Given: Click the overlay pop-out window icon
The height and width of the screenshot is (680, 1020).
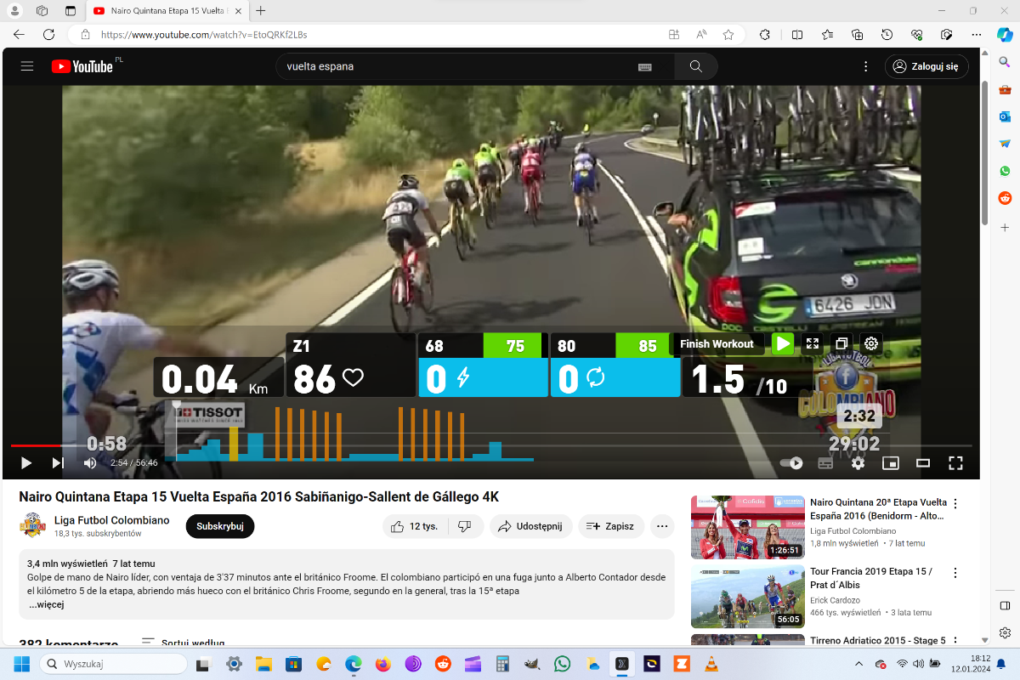Looking at the screenshot, I should click(841, 343).
